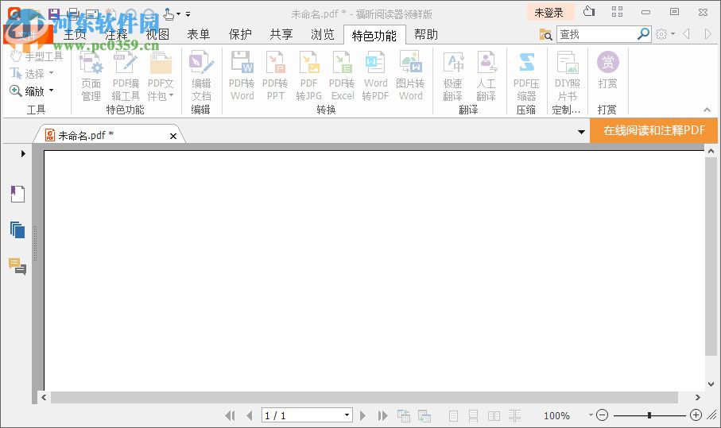This screenshot has height=428, width=721.
Task: Open the folder search icon
Action: 545,34
